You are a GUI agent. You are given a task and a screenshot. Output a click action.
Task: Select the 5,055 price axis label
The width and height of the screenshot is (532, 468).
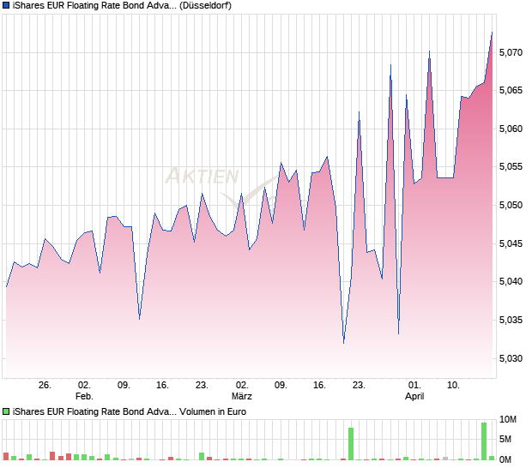(511, 167)
